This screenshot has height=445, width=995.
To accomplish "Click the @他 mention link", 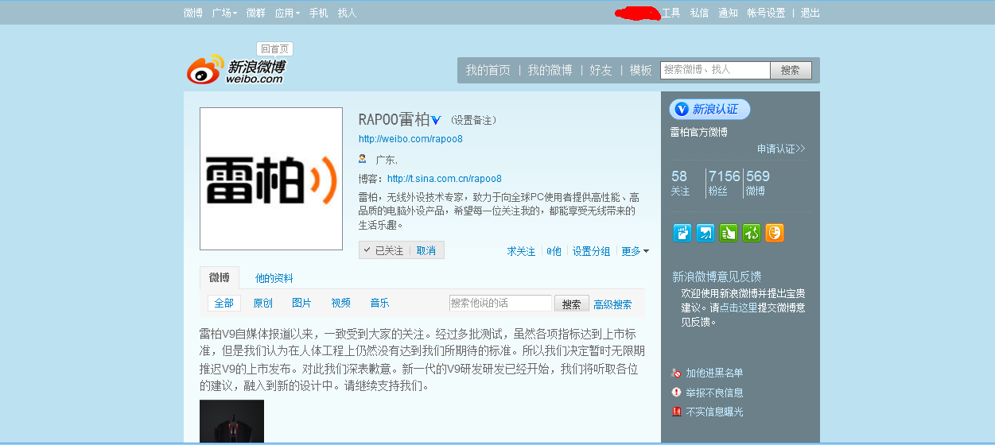I will click(x=554, y=251).
